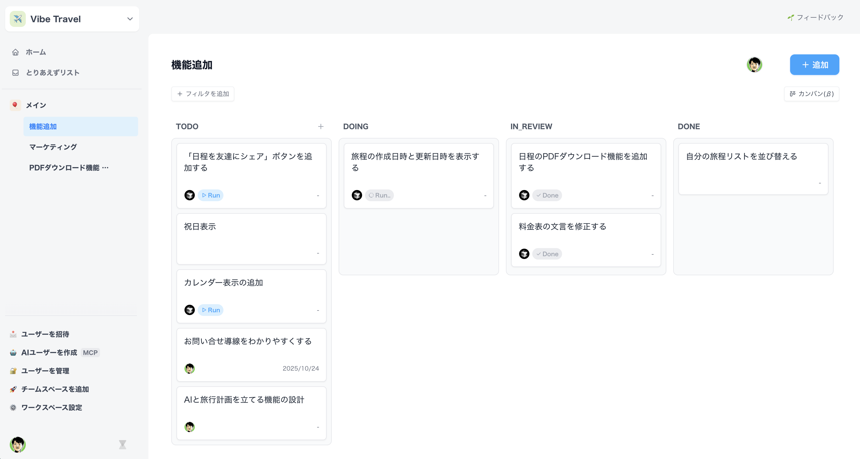Screen dimensions: 860x459
Task: Select the envelope icon next to ユーザーを招待
Action: [13, 334]
